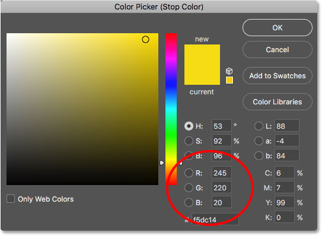Click the C cyan field showing 6

(285, 173)
